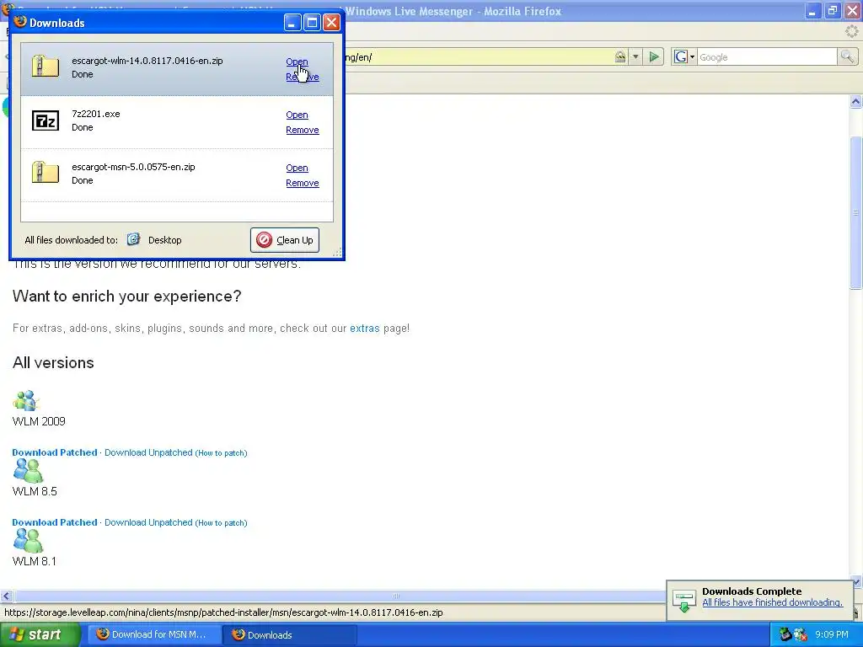Select the 7z2201.exe 7-Zip icon
The height and width of the screenshot is (647, 863).
pos(46,120)
